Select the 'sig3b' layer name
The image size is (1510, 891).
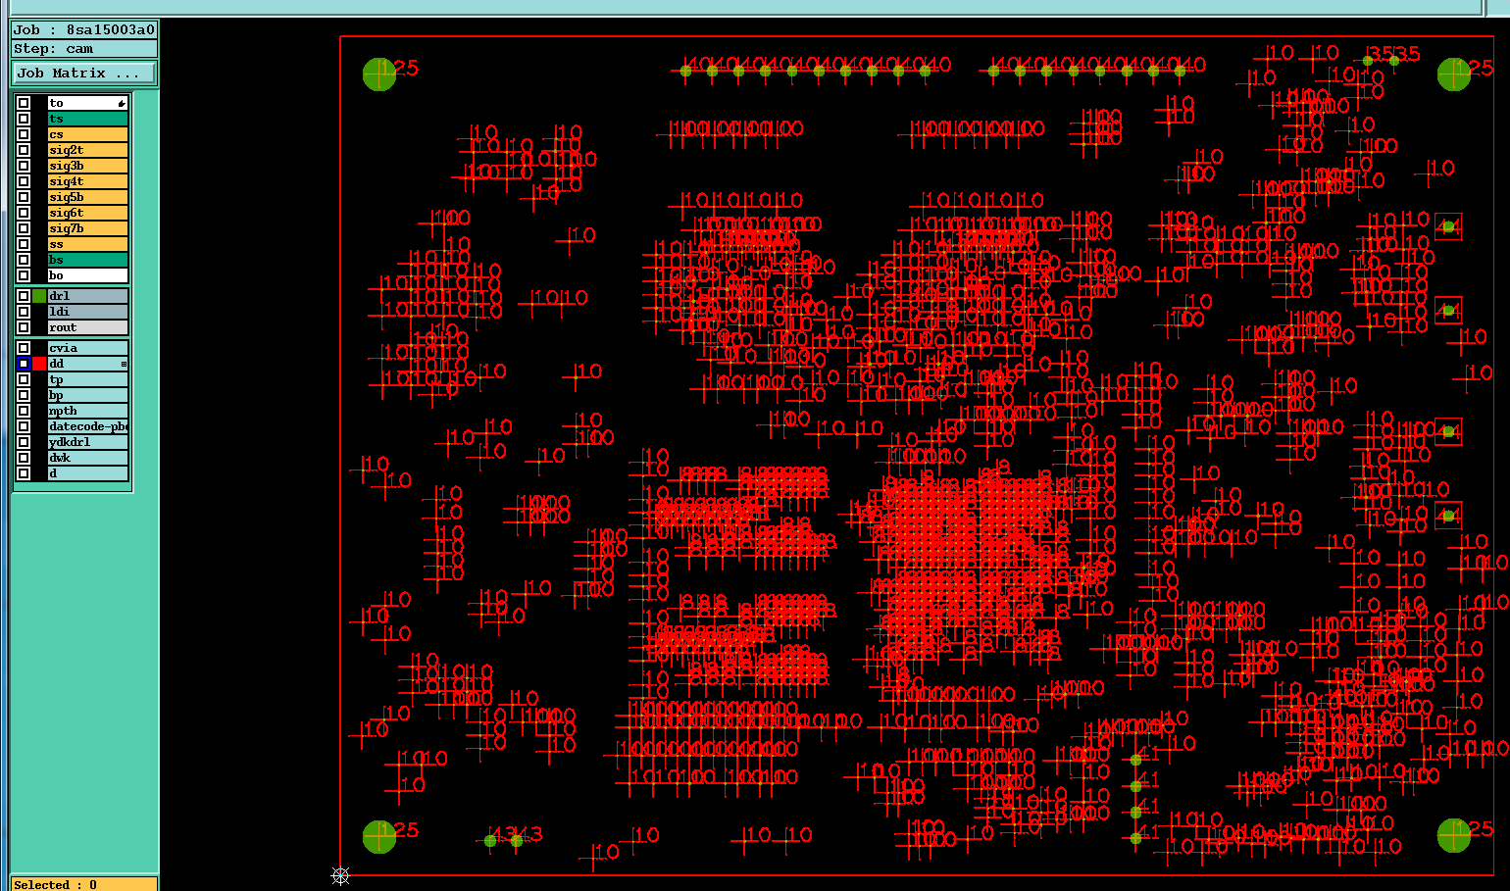tap(88, 166)
